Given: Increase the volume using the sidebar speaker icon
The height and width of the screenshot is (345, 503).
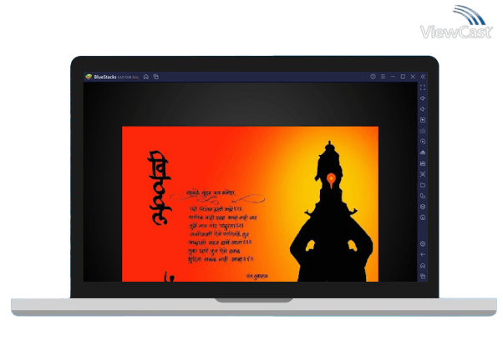Looking at the screenshot, I should [423, 98].
